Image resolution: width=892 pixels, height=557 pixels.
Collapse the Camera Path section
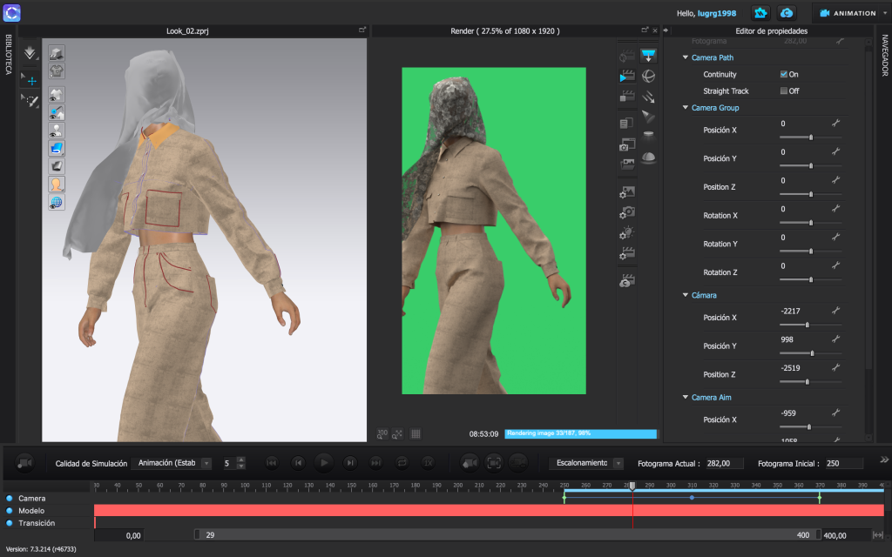tap(685, 58)
